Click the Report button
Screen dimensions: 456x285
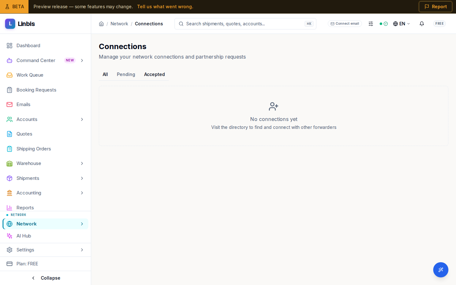(435, 7)
